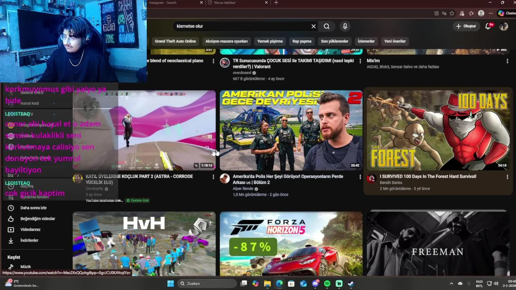This screenshot has width=516, height=290.
Task: Open the Alper Rende channel avatar
Action: [x=225, y=179]
